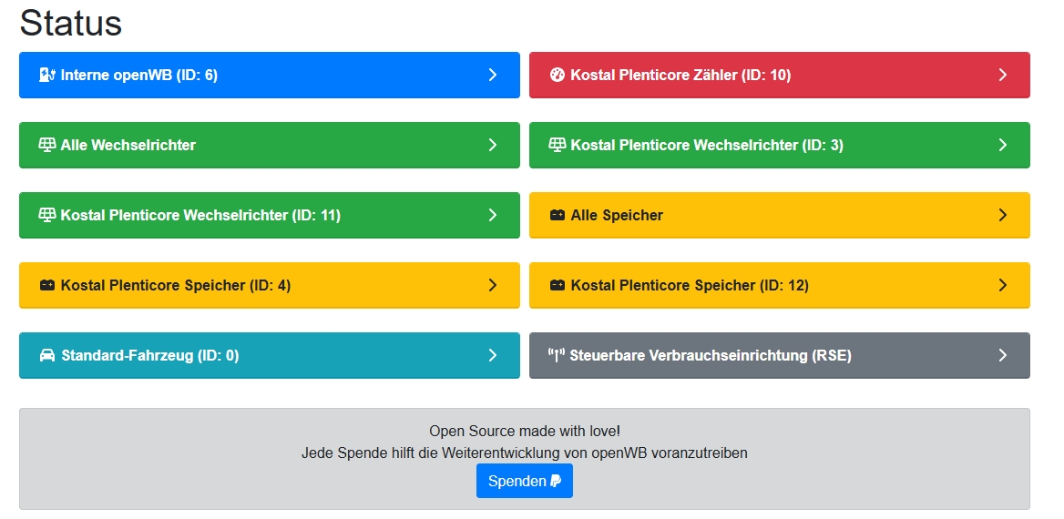The image size is (1064, 519).
Task: Click the charging station icon on Interne openWB
Action: (x=46, y=75)
